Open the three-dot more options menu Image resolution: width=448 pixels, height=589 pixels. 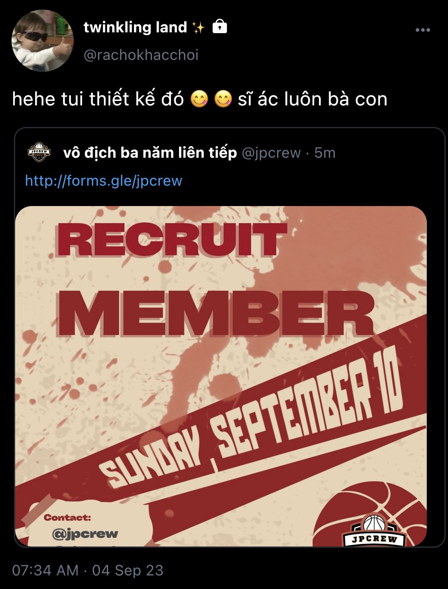point(422,30)
